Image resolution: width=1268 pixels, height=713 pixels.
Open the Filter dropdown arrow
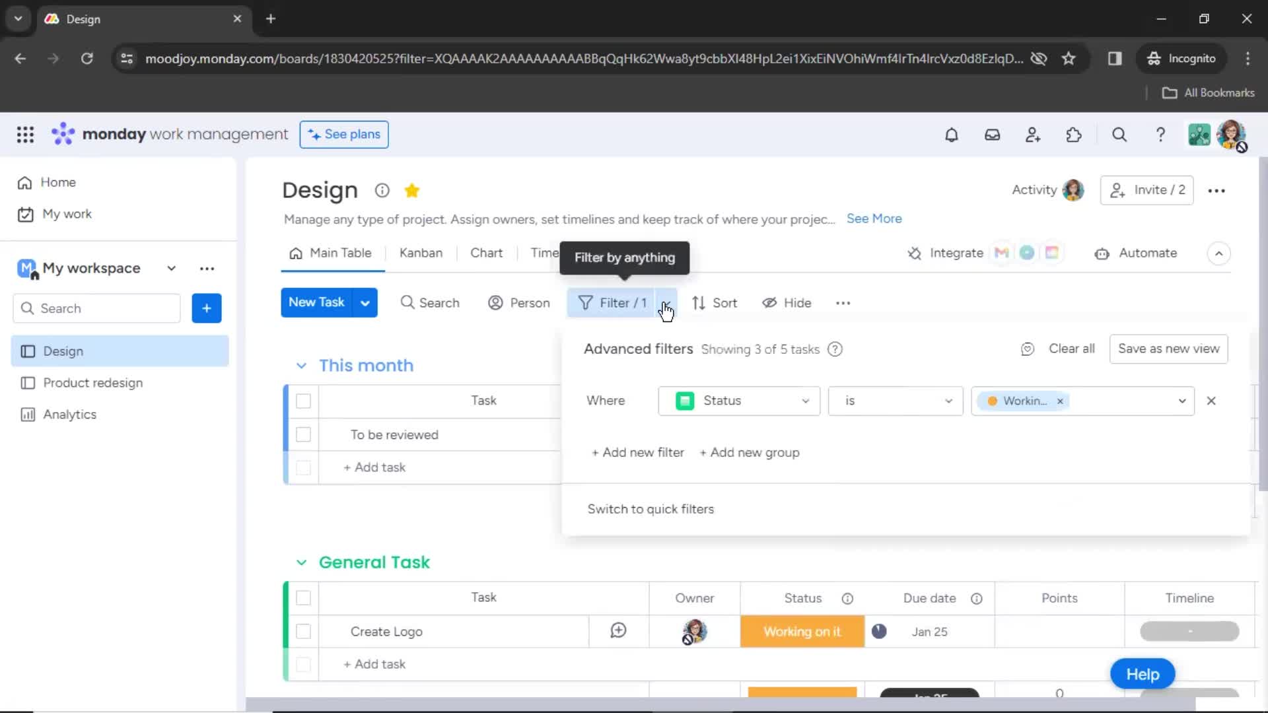pos(666,303)
